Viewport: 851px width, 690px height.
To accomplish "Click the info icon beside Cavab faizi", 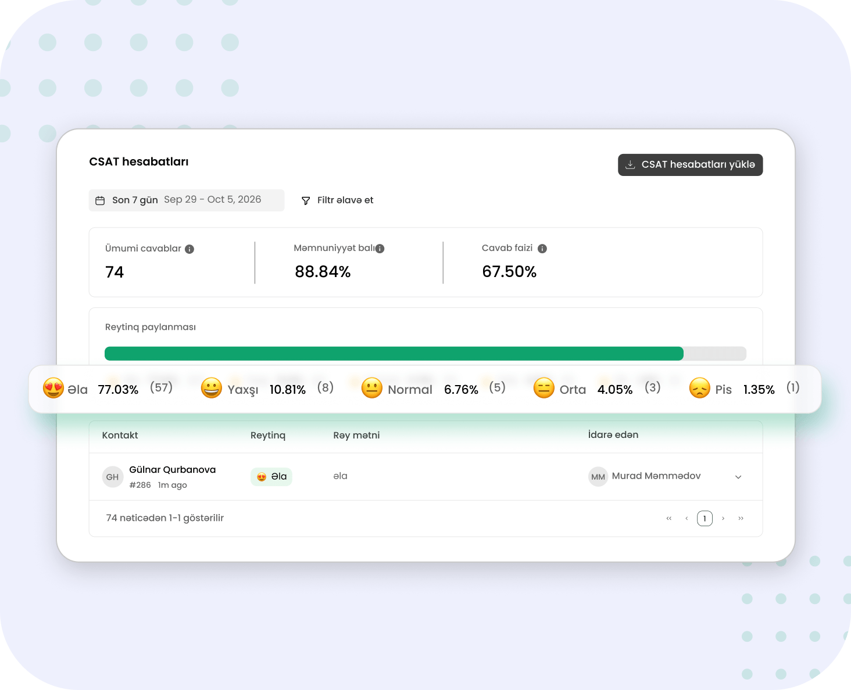I will (542, 249).
